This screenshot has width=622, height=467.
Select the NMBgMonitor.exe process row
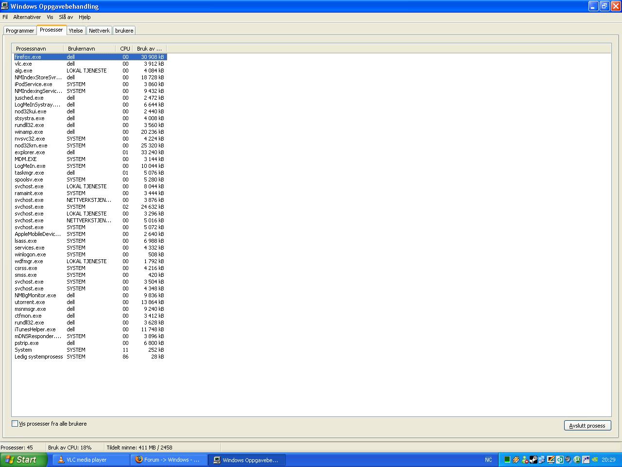click(90, 295)
